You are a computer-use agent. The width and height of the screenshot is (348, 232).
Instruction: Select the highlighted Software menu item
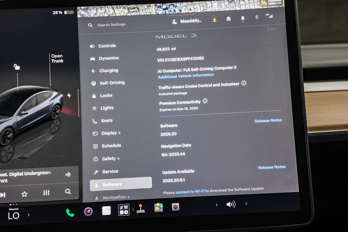point(121,184)
